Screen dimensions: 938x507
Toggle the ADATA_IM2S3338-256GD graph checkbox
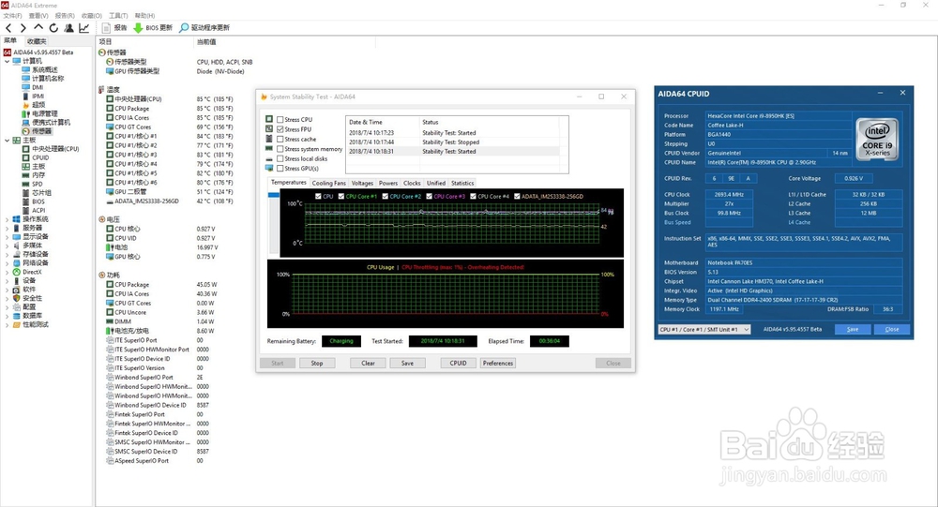click(517, 196)
